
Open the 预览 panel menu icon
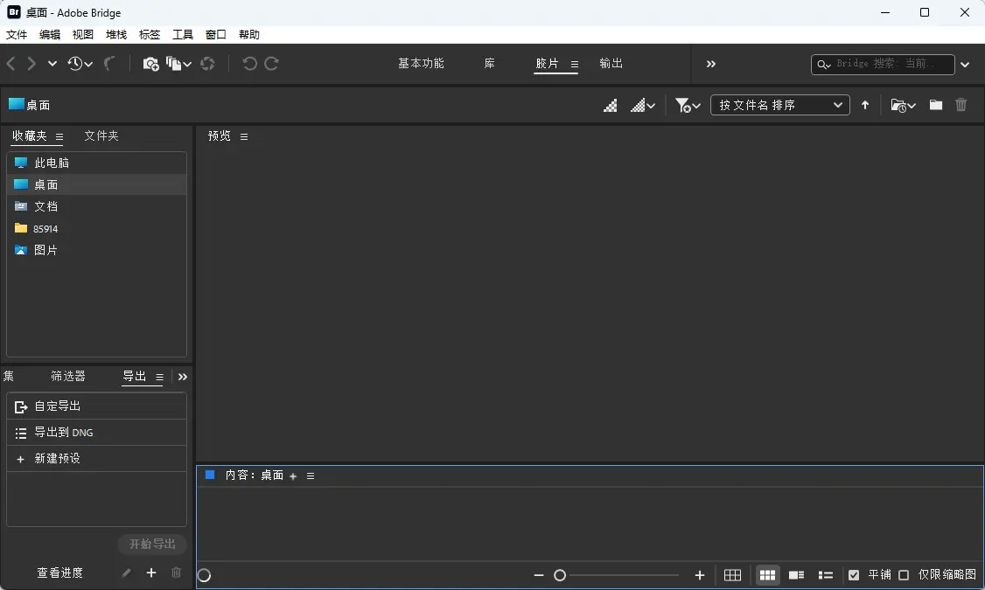(x=244, y=137)
